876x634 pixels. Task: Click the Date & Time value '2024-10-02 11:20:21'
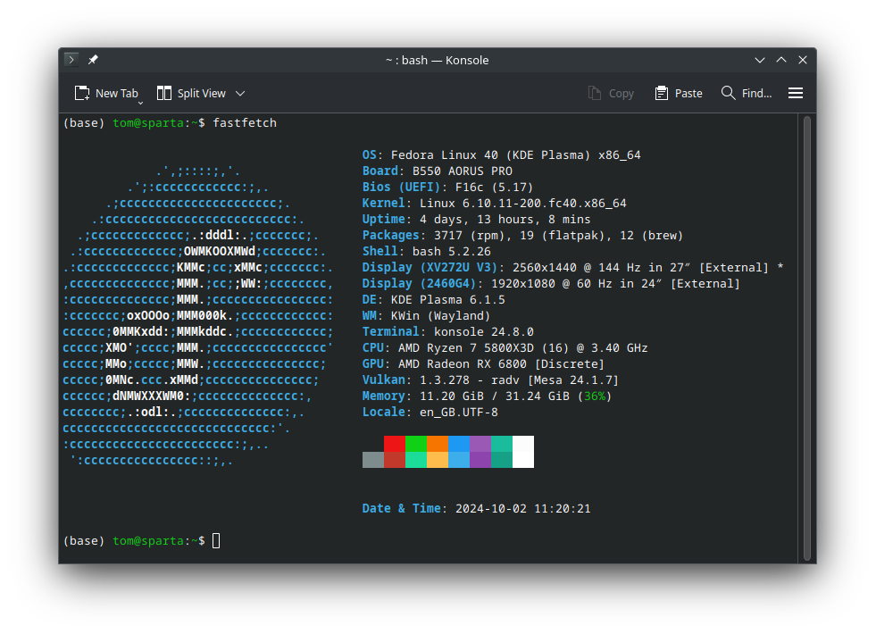pyautogui.click(x=523, y=509)
